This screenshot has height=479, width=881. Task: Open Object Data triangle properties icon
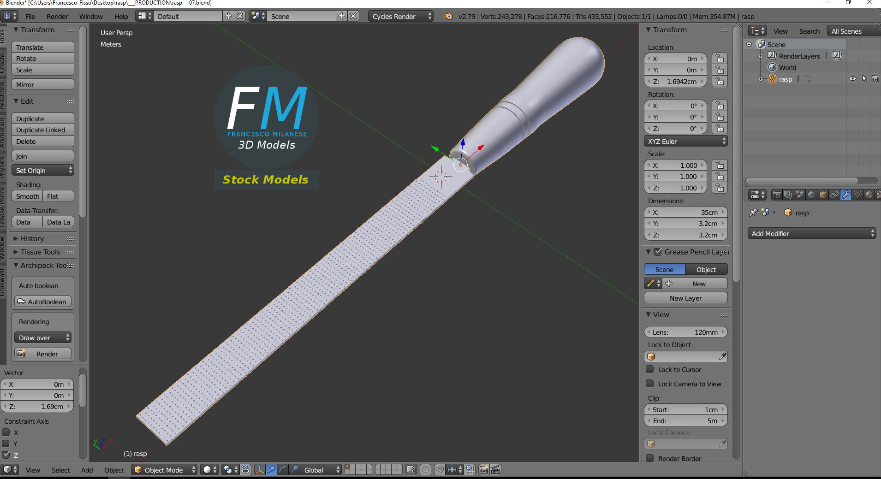857,194
